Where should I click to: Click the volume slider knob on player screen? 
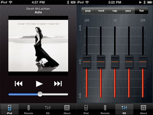click(40, 94)
